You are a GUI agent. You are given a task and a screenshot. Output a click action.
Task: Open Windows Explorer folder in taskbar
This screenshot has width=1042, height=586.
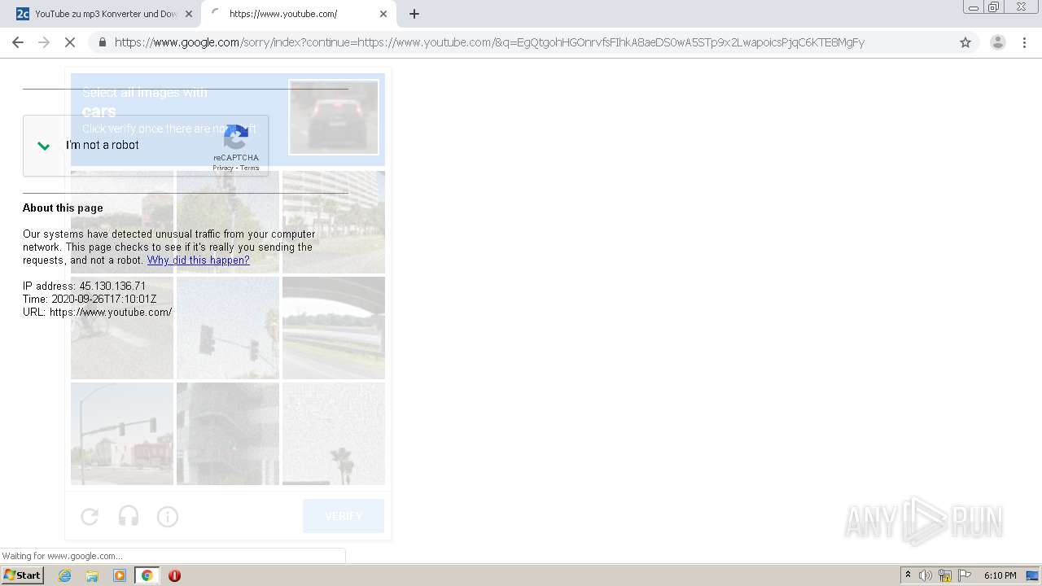tap(92, 575)
